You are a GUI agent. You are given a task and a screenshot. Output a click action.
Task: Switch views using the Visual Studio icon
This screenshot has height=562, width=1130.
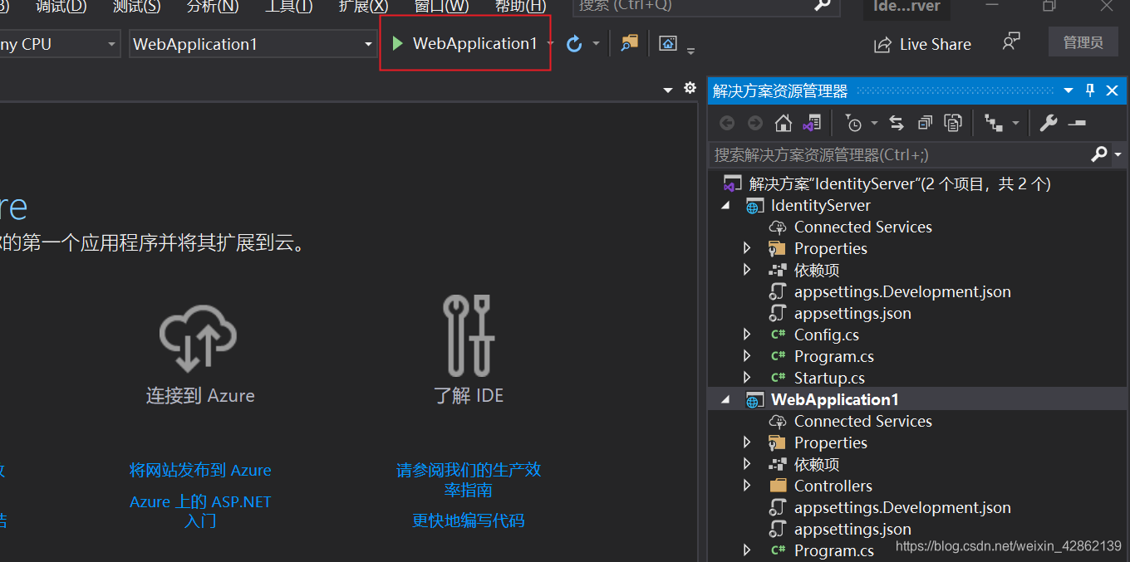(x=811, y=124)
